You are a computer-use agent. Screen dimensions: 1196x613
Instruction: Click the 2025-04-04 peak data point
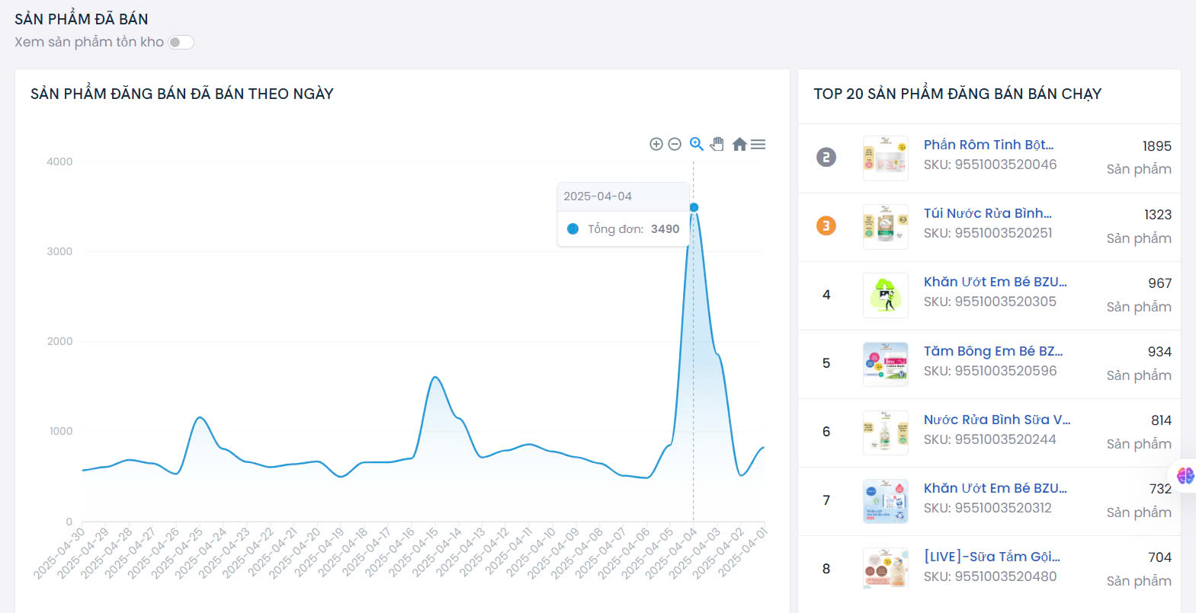(x=694, y=207)
